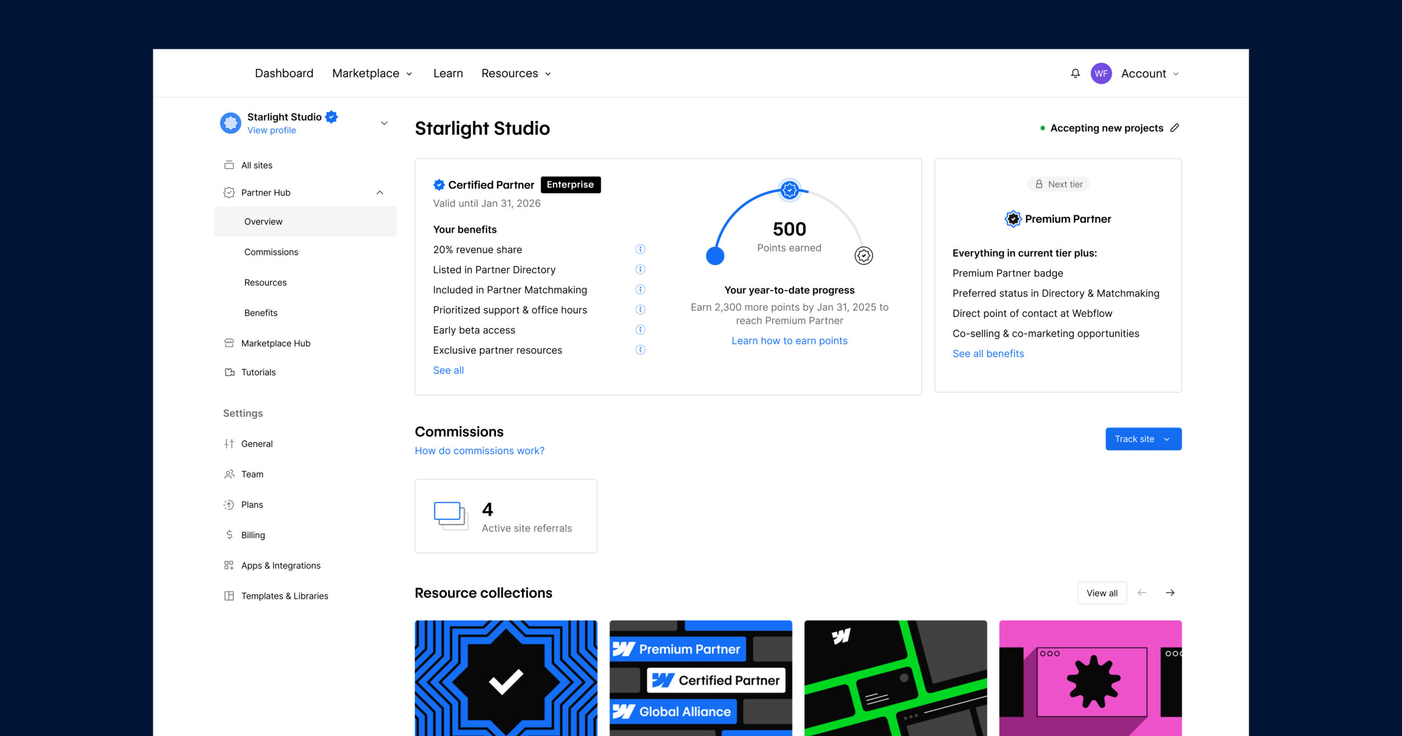This screenshot has width=1402, height=736.
Task: Select the Overview menu item
Action: (x=262, y=222)
